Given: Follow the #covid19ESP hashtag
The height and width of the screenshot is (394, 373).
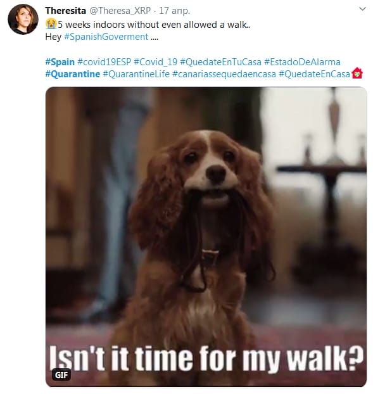Looking at the screenshot, I should (104, 62).
